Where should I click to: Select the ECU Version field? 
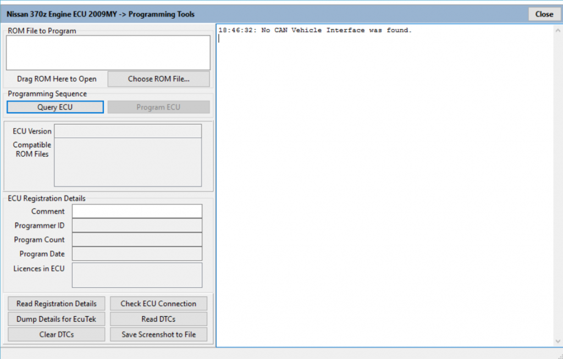click(128, 131)
